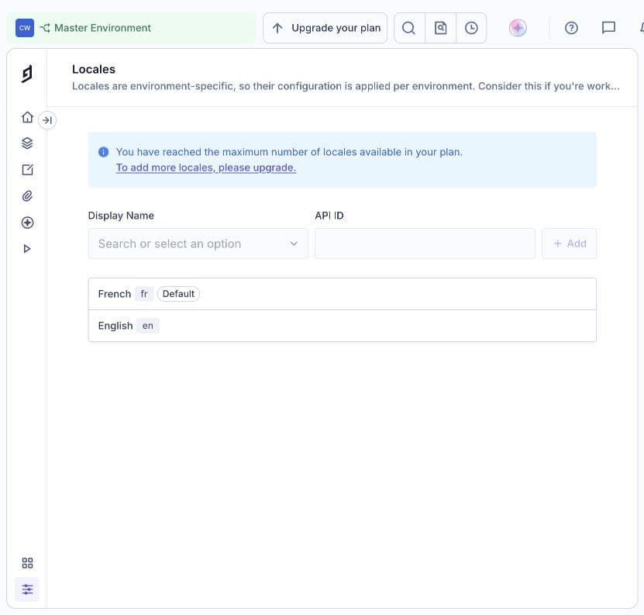Screen dimensions: 644x615
Task: Click the 'en' API ID tag
Action: tap(148, 326)
